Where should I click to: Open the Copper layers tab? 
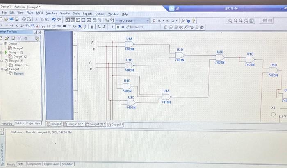point(52,164)
